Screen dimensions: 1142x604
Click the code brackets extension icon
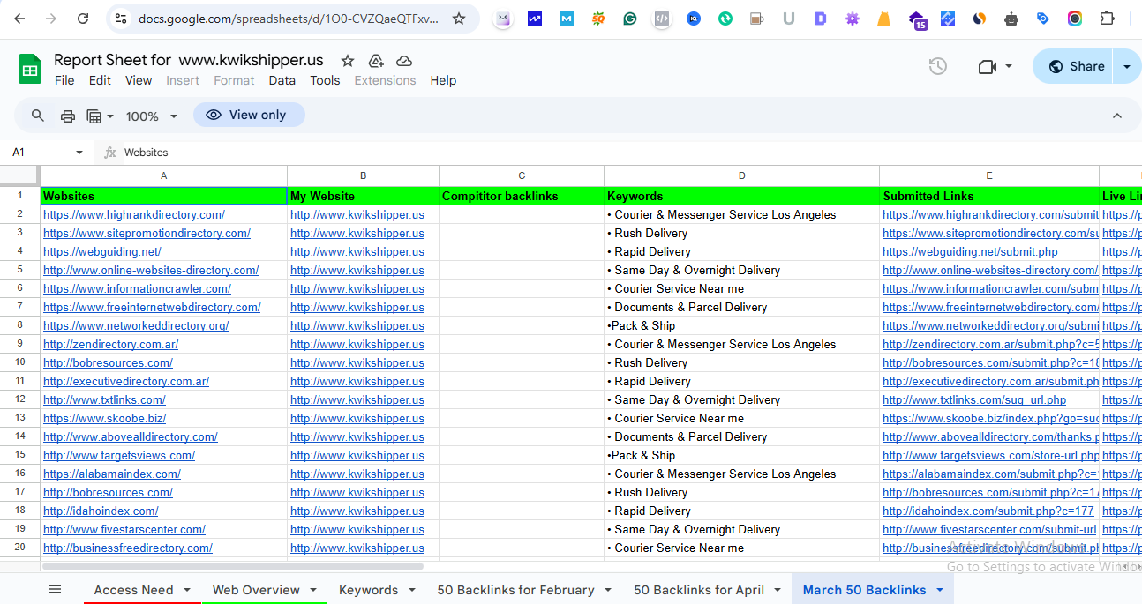point(662,18)
